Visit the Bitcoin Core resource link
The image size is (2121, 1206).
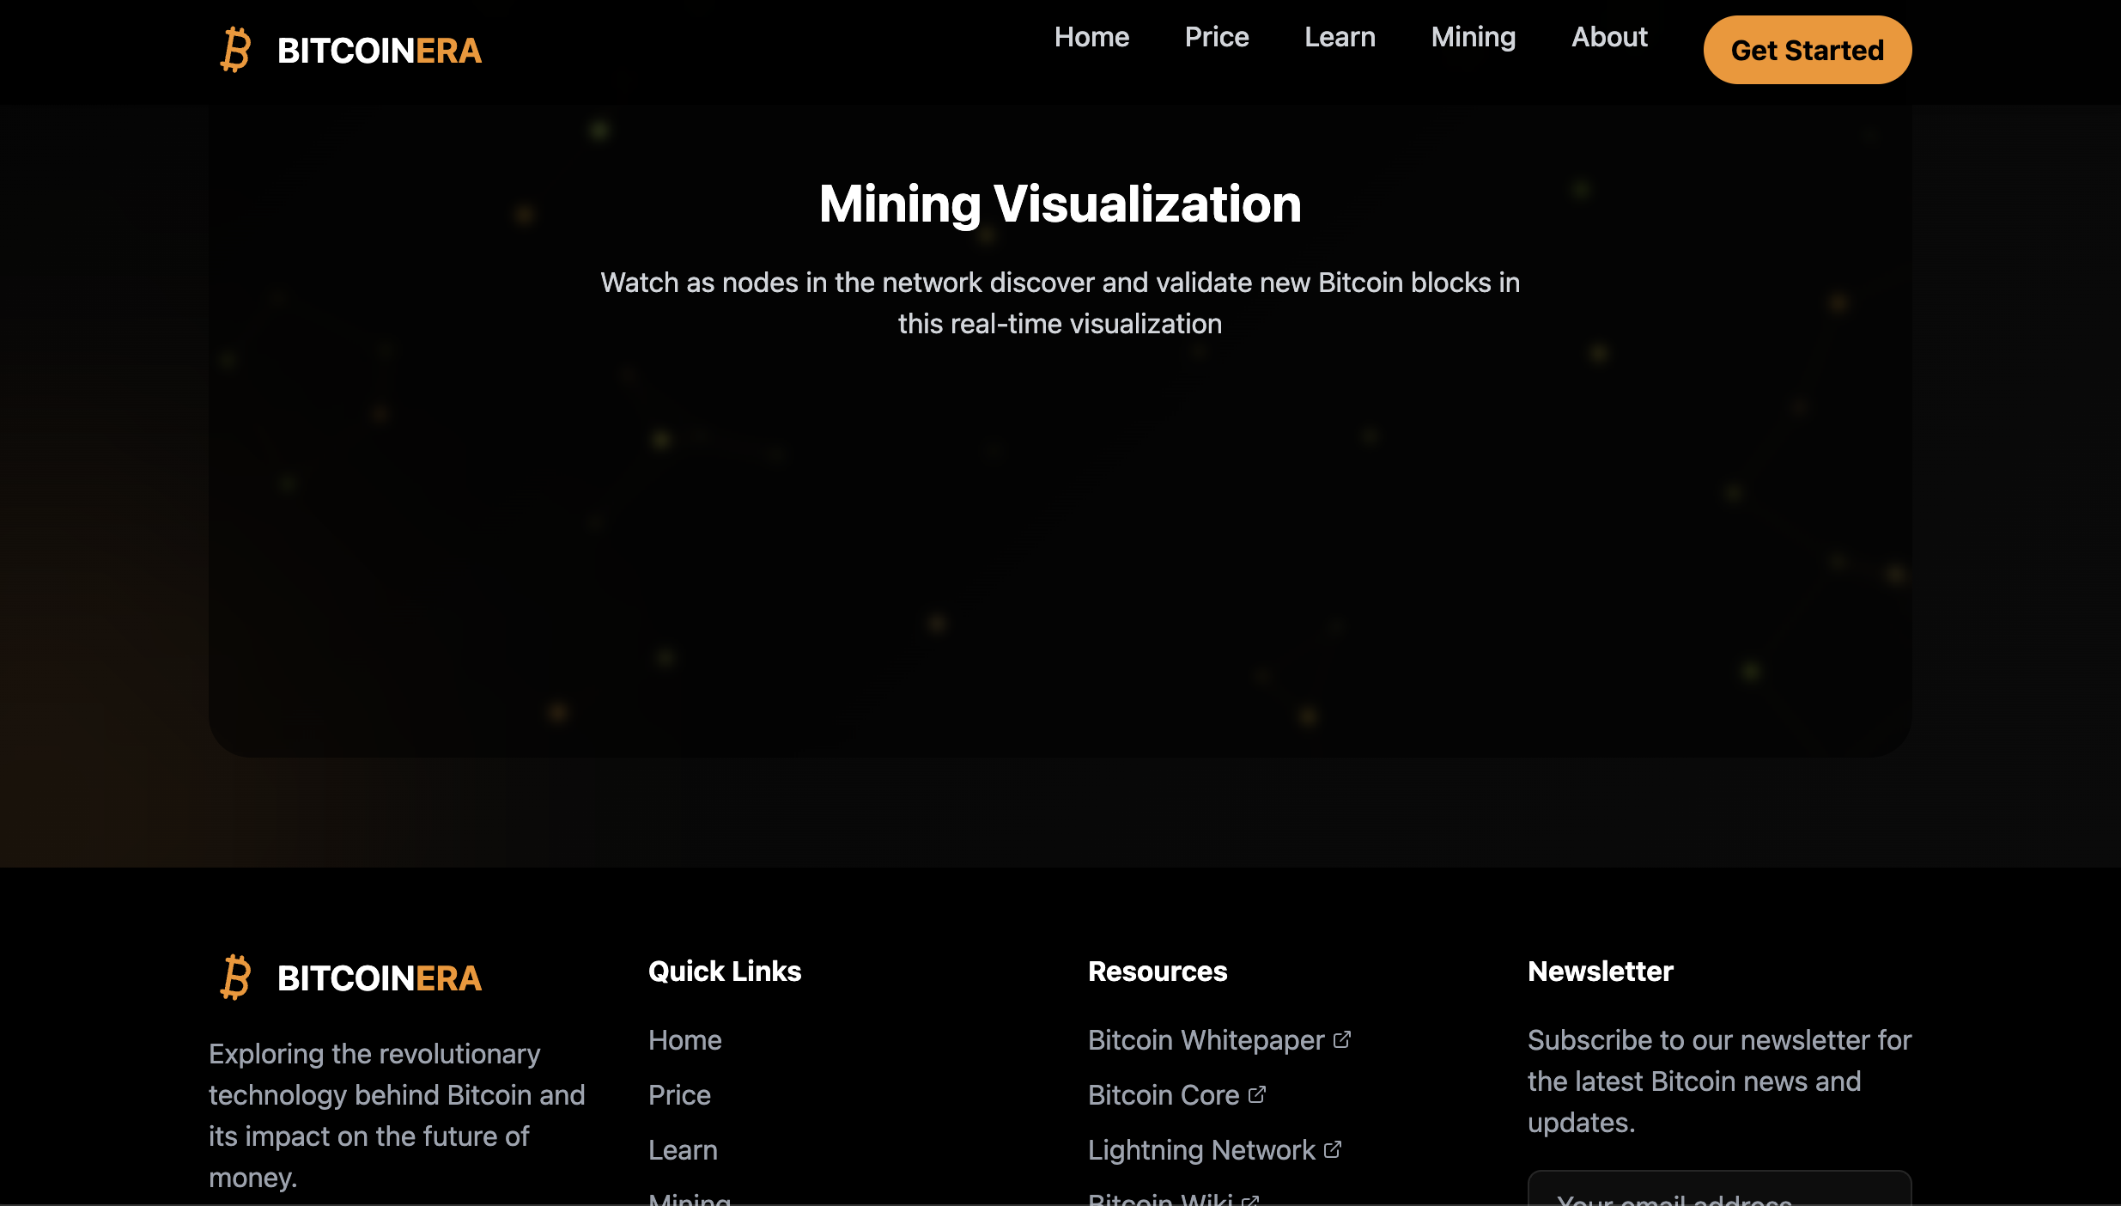(x=1163, y=1095)
